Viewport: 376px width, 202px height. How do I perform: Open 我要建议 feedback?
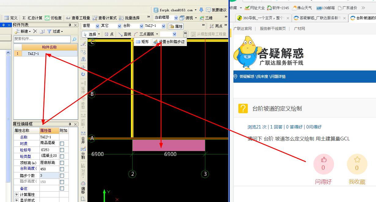pyautogui.click(x=216, y=10)
